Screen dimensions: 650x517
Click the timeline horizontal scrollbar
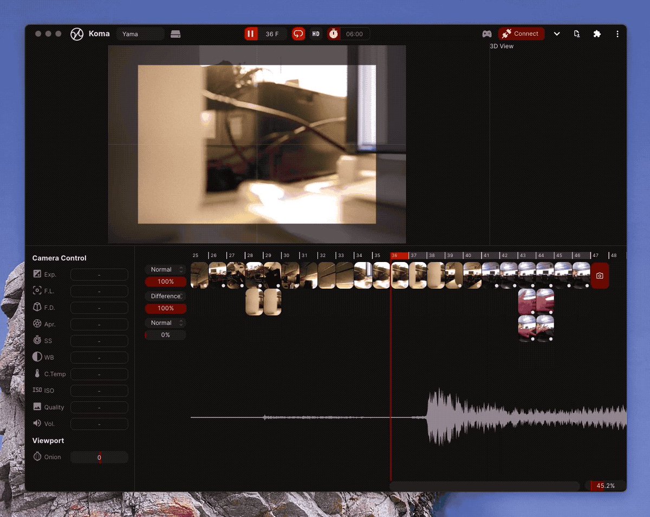484,486
